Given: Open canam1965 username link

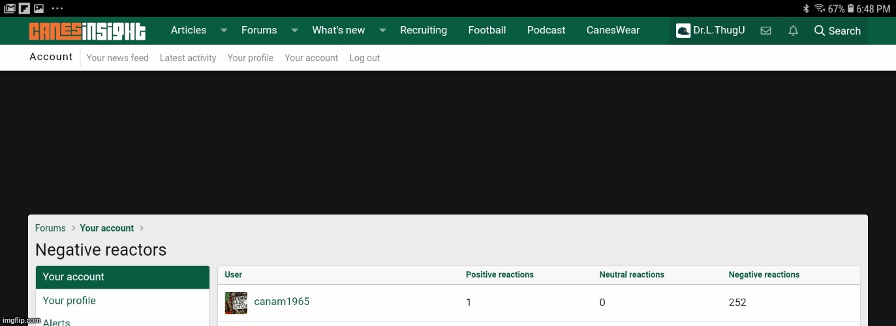Looking at the screenshot, I should [282, 302].
